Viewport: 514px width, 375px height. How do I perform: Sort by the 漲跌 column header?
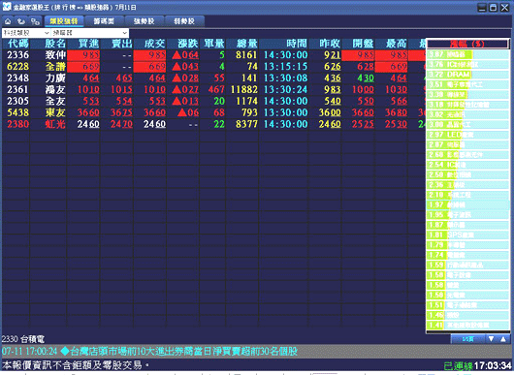[x=188, y=44]
